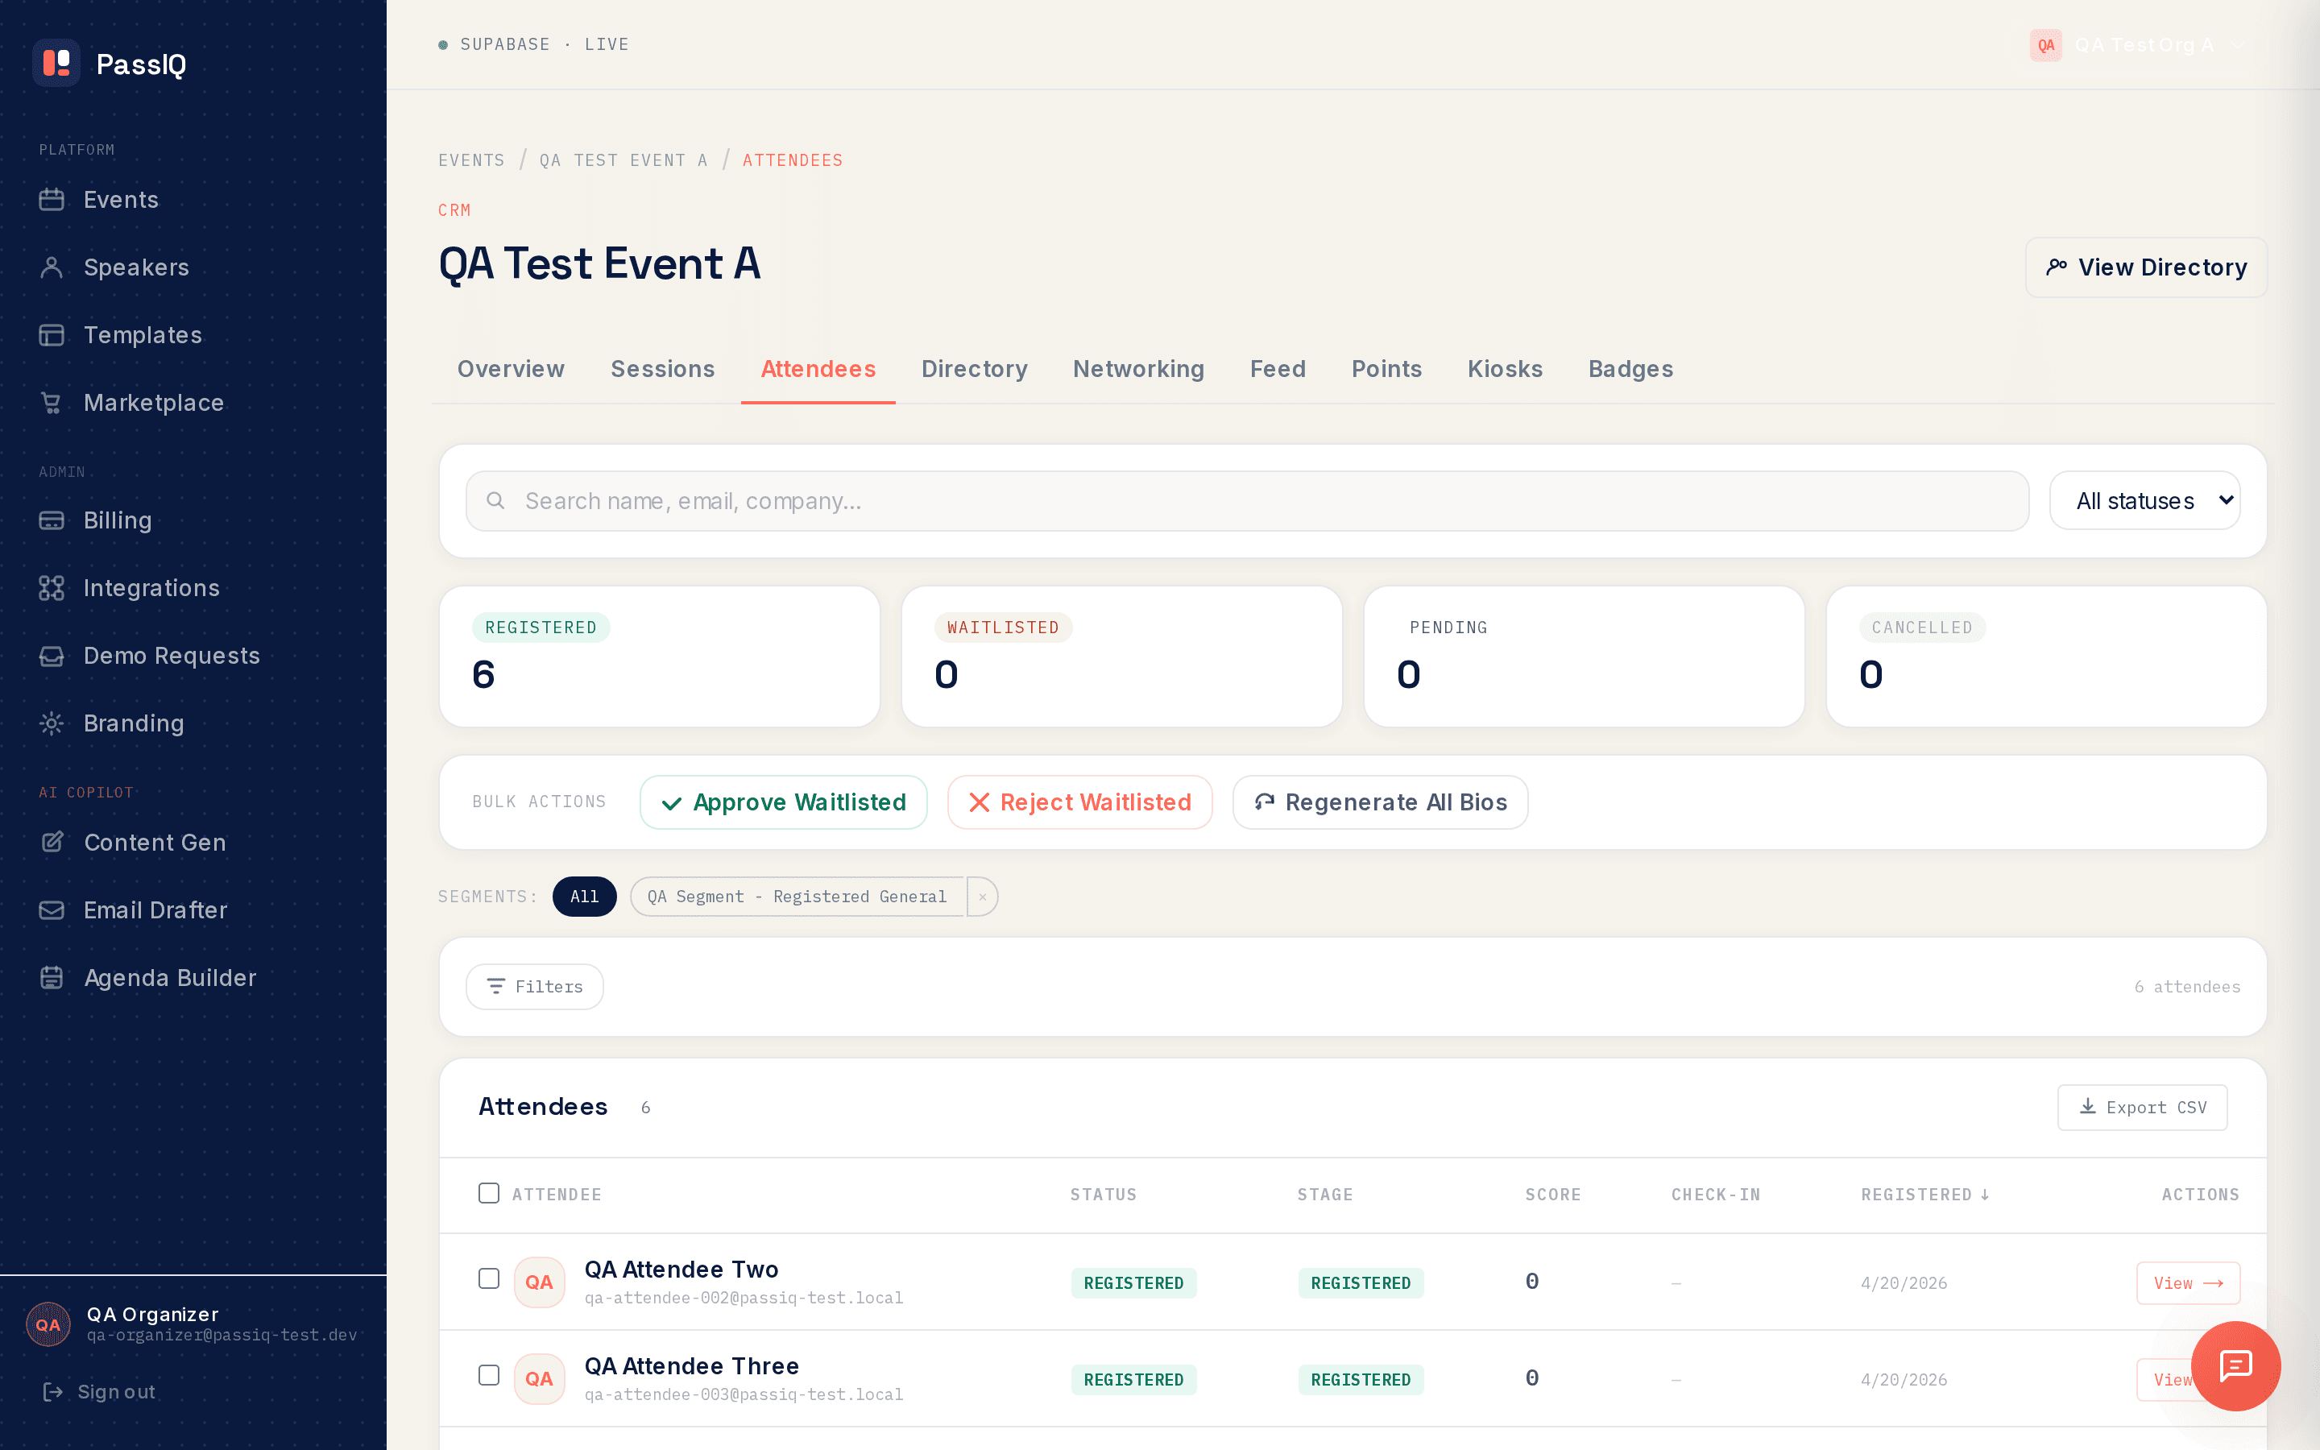The height and width of the screenshot is (1450, 2320).
Task: Open the All statuses dropdown
Action: (x=2144, y=500)
